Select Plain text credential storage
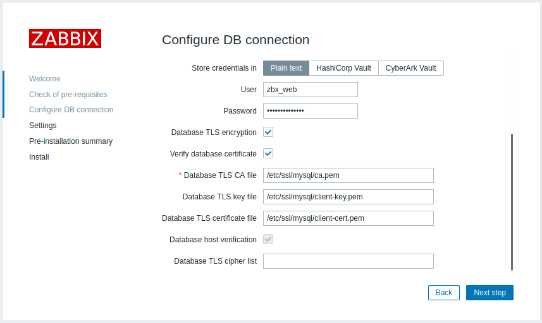The width and height of the screenshot is (542, 323). (x=286, y=68)
